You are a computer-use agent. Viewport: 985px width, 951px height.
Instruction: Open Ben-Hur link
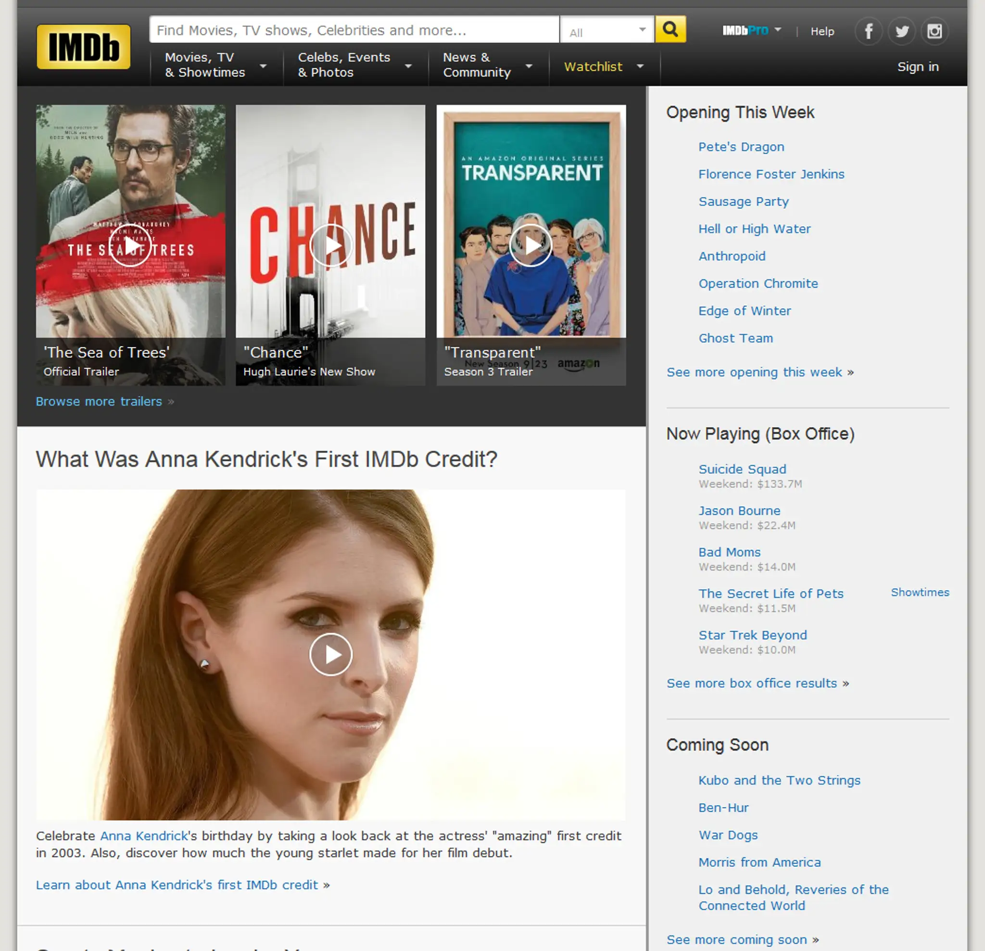[723, 807]
